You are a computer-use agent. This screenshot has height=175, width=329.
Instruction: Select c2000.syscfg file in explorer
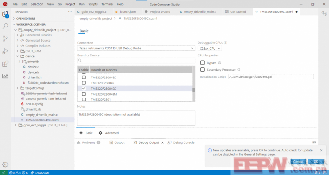tap(34, 104)
